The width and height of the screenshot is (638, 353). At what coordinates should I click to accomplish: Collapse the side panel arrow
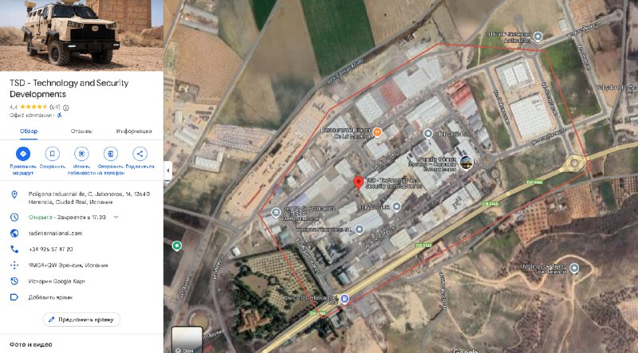pos(167,171)
